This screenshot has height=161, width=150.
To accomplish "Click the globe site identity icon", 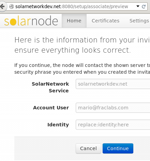I will (x=12, y=6).
